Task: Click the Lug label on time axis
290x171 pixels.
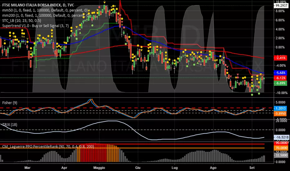Action: [175, 168]
